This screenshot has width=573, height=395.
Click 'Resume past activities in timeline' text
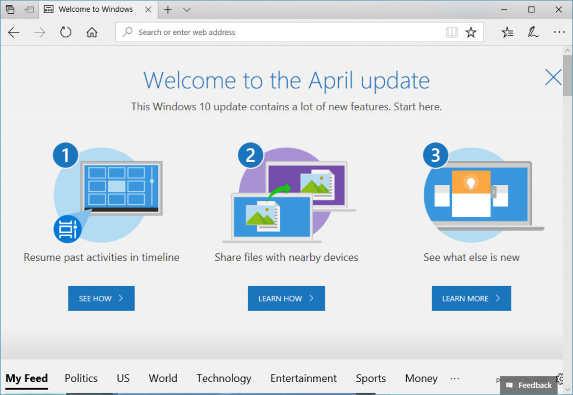click(x=101, y=257)
